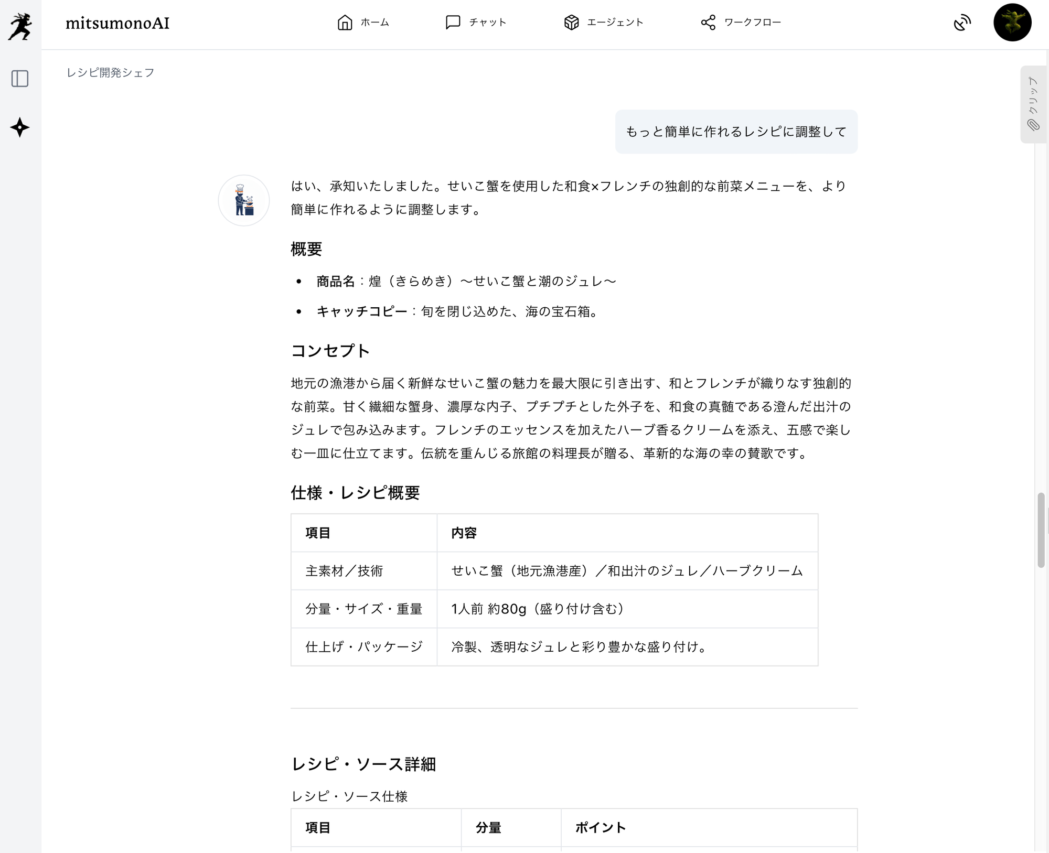Click the four-point sparkle icon

pyautogui.click(x=20, y=127)
